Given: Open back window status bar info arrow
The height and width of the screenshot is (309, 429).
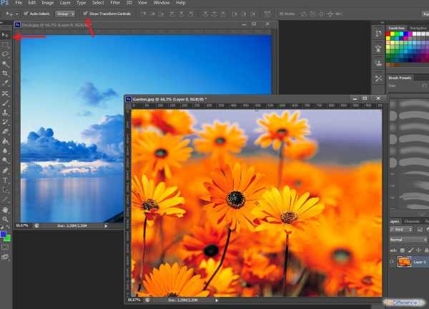Looking at the screenshot, I should 106,226.
